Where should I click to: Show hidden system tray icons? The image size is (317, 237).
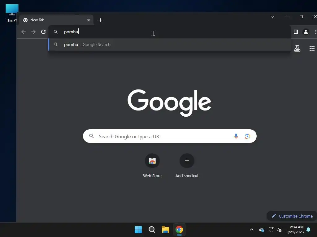[x=252, y=230]
